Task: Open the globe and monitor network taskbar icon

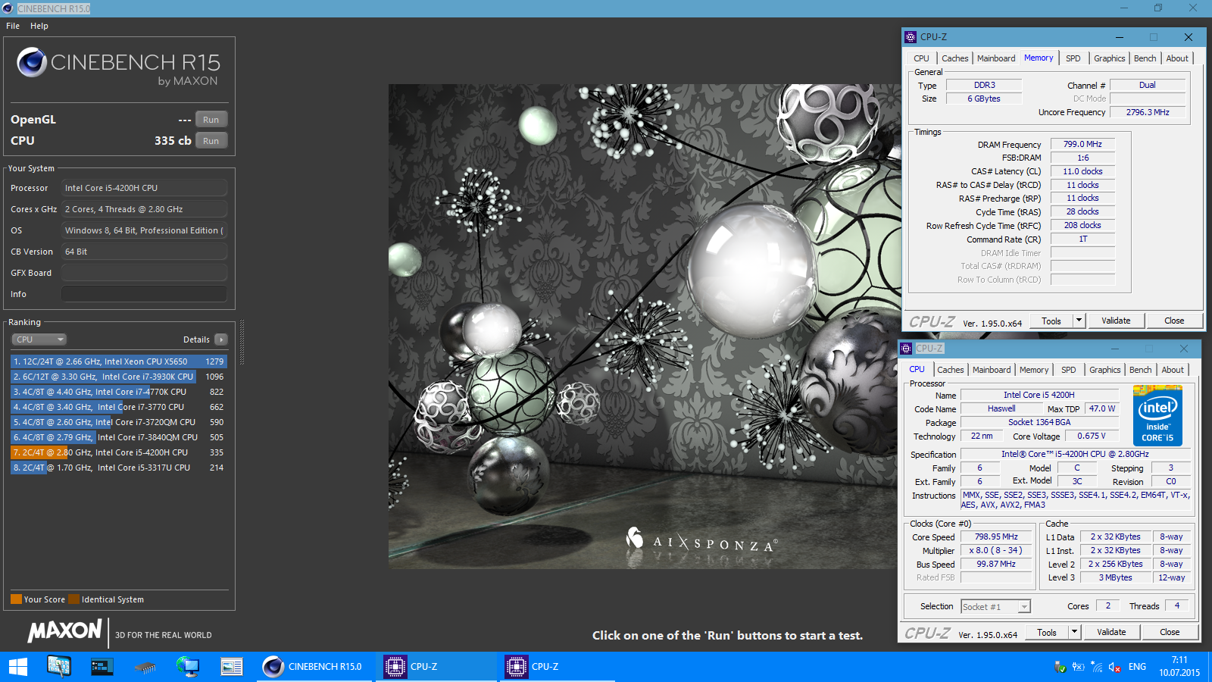Action: point(188,667)
